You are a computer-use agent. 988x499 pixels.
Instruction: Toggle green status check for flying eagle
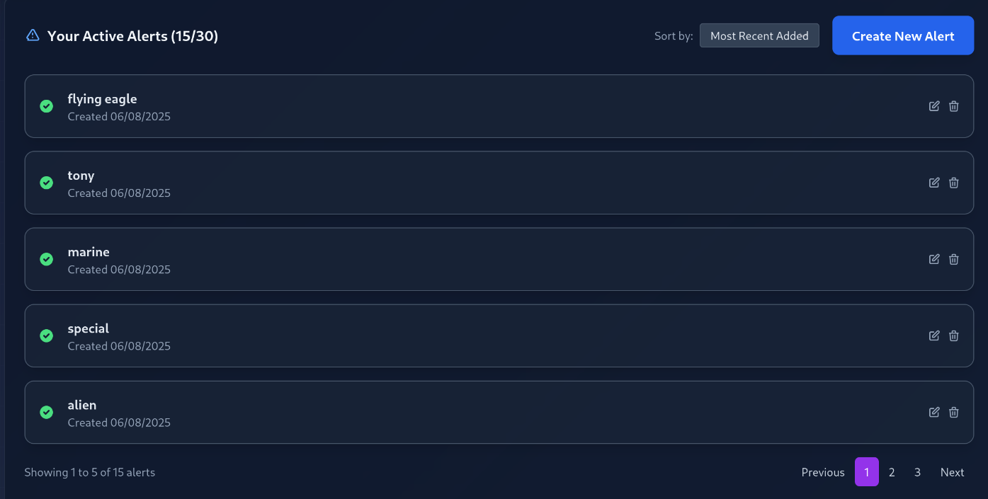pos(47,106)
